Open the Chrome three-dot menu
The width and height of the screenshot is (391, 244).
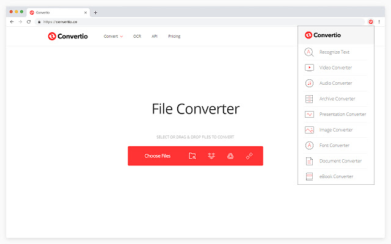coord(379,22)
